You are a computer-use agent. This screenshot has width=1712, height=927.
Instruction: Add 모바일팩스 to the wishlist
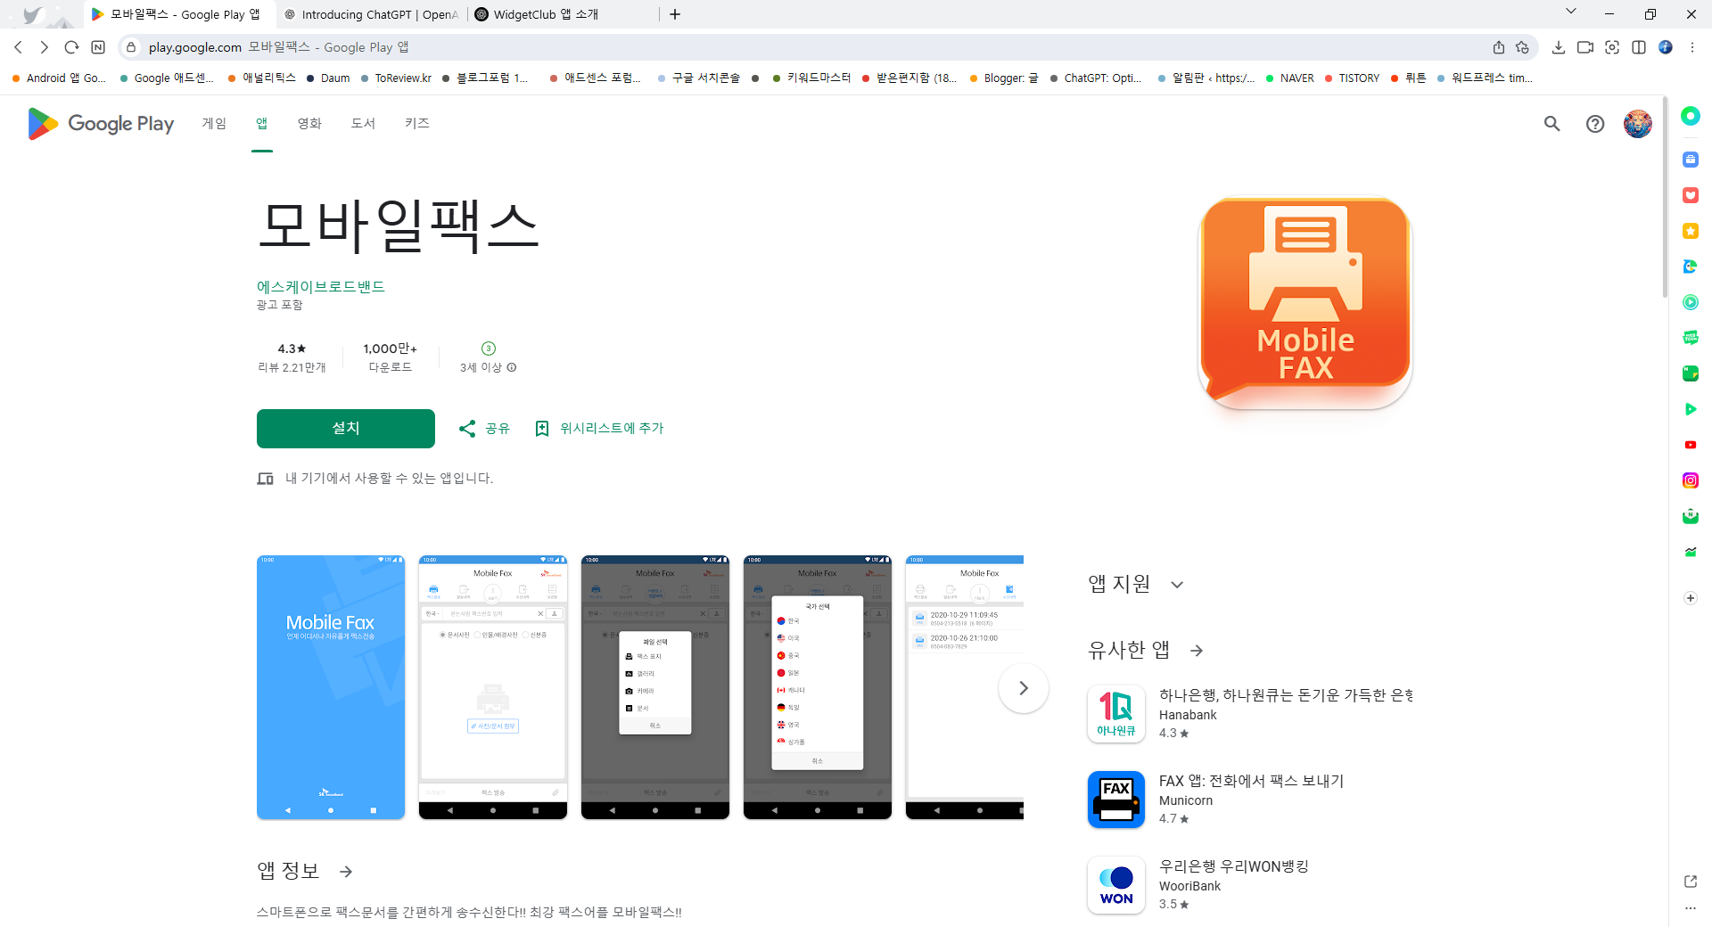599,428
